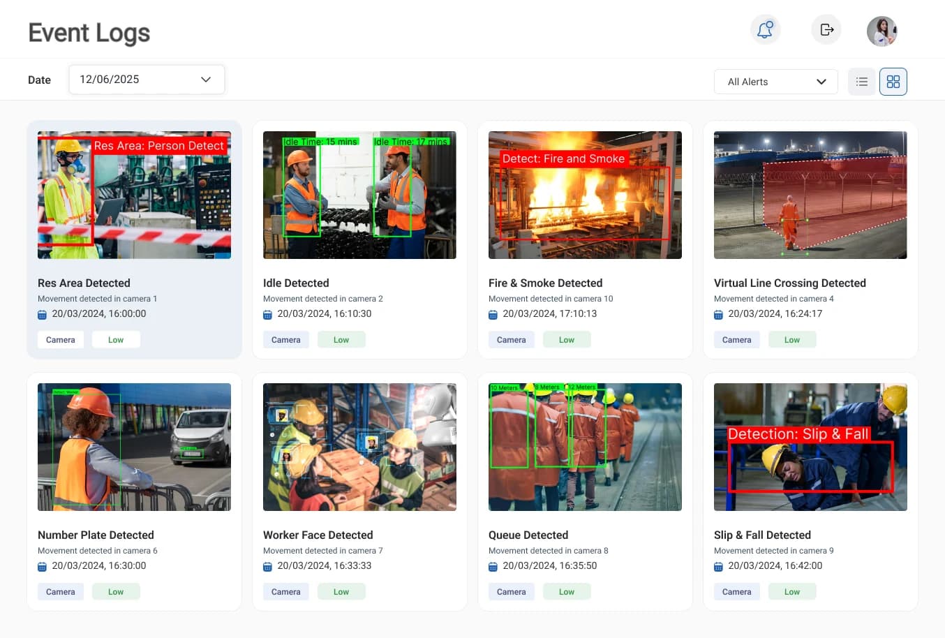Click the calendar icon on Res Area Detected

42,314
